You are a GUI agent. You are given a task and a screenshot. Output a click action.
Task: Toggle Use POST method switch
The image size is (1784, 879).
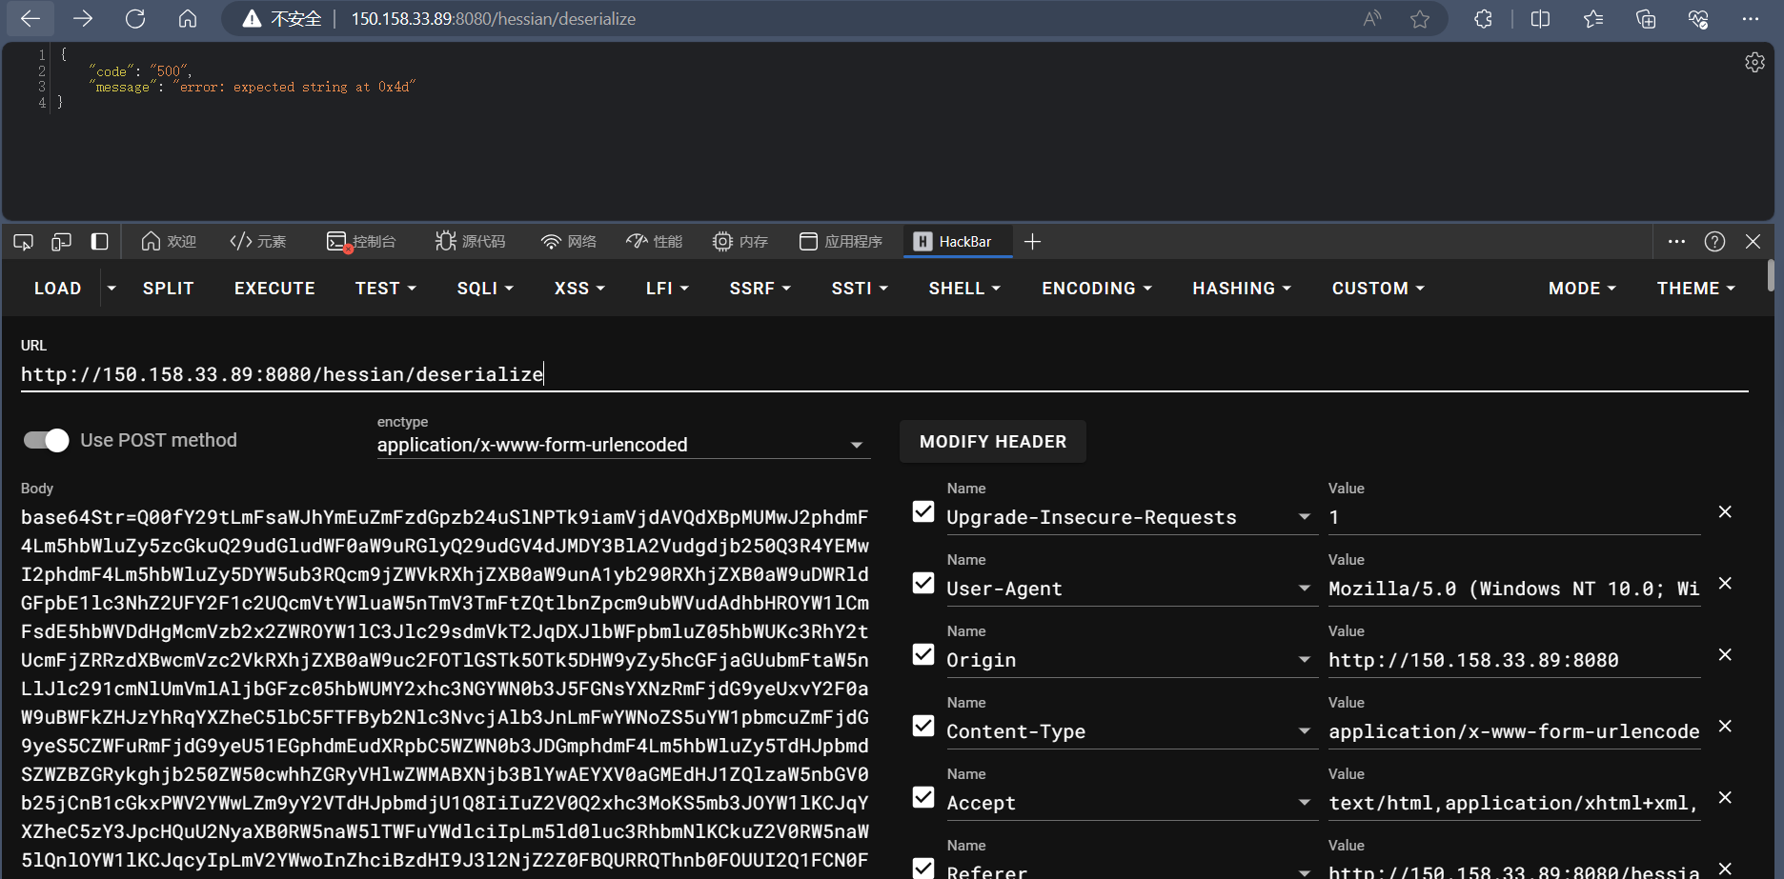[x=46, y=440]
